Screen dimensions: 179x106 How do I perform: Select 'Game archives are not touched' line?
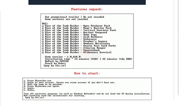point(66,19)
